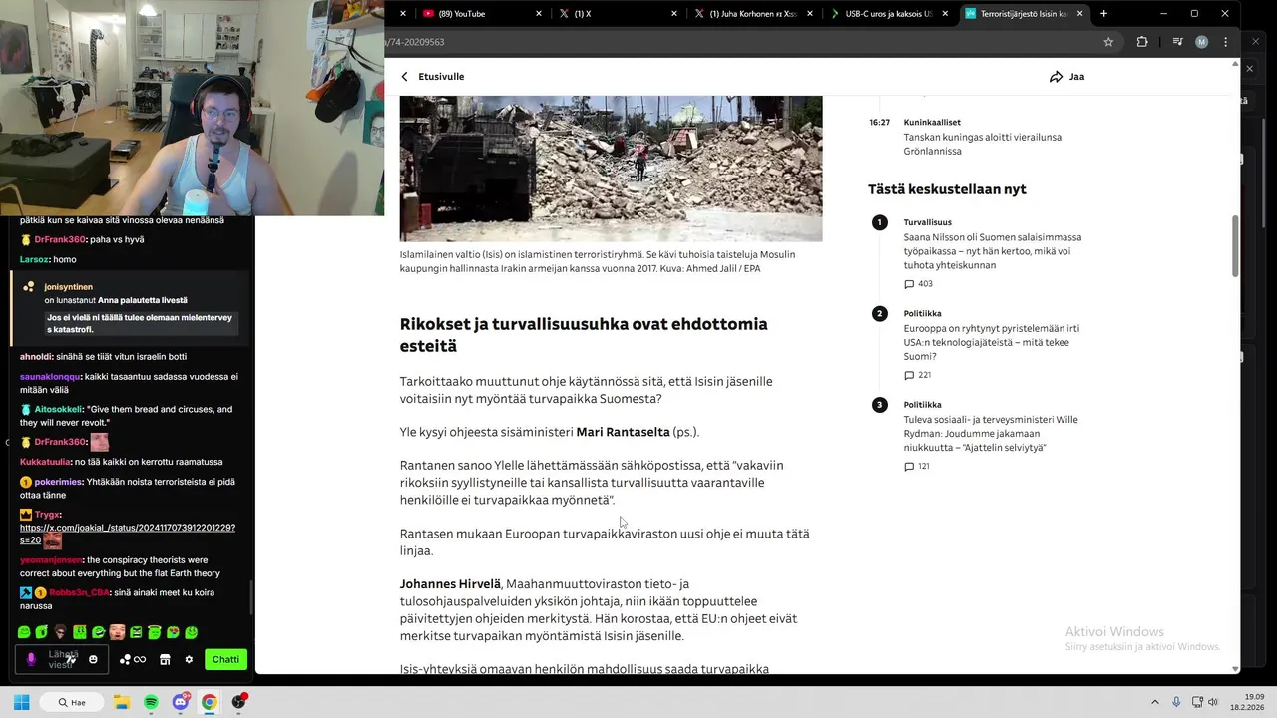Image resolution: width=1277 pixels, height=718 pixels.
Task: Open the emoji picker smiley in chat
Action: (x=93, y=659)
